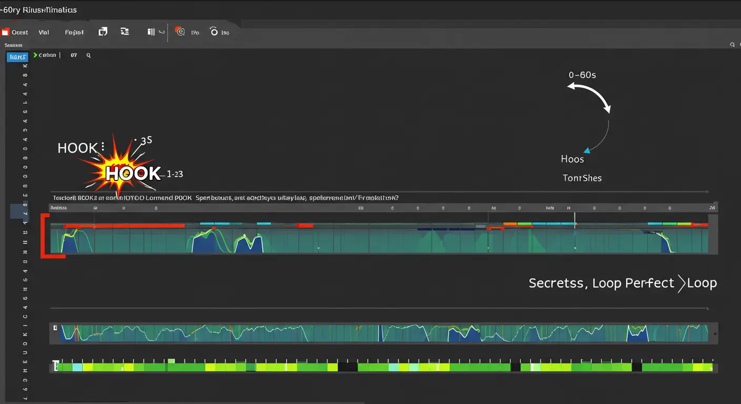Click the 0–60s label
Viewport: 741px width, 404px height.
(582, 75)
